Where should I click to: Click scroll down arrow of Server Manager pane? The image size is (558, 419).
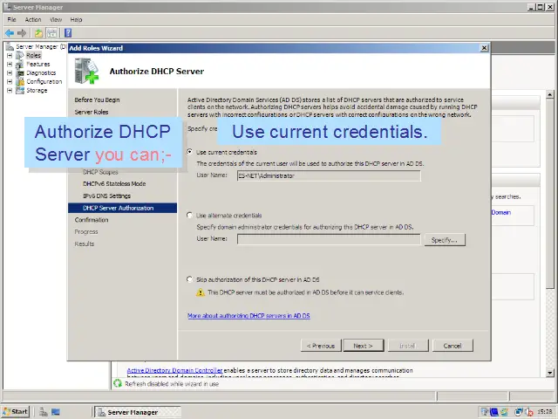pyautogui.click(x=550, y=373)
